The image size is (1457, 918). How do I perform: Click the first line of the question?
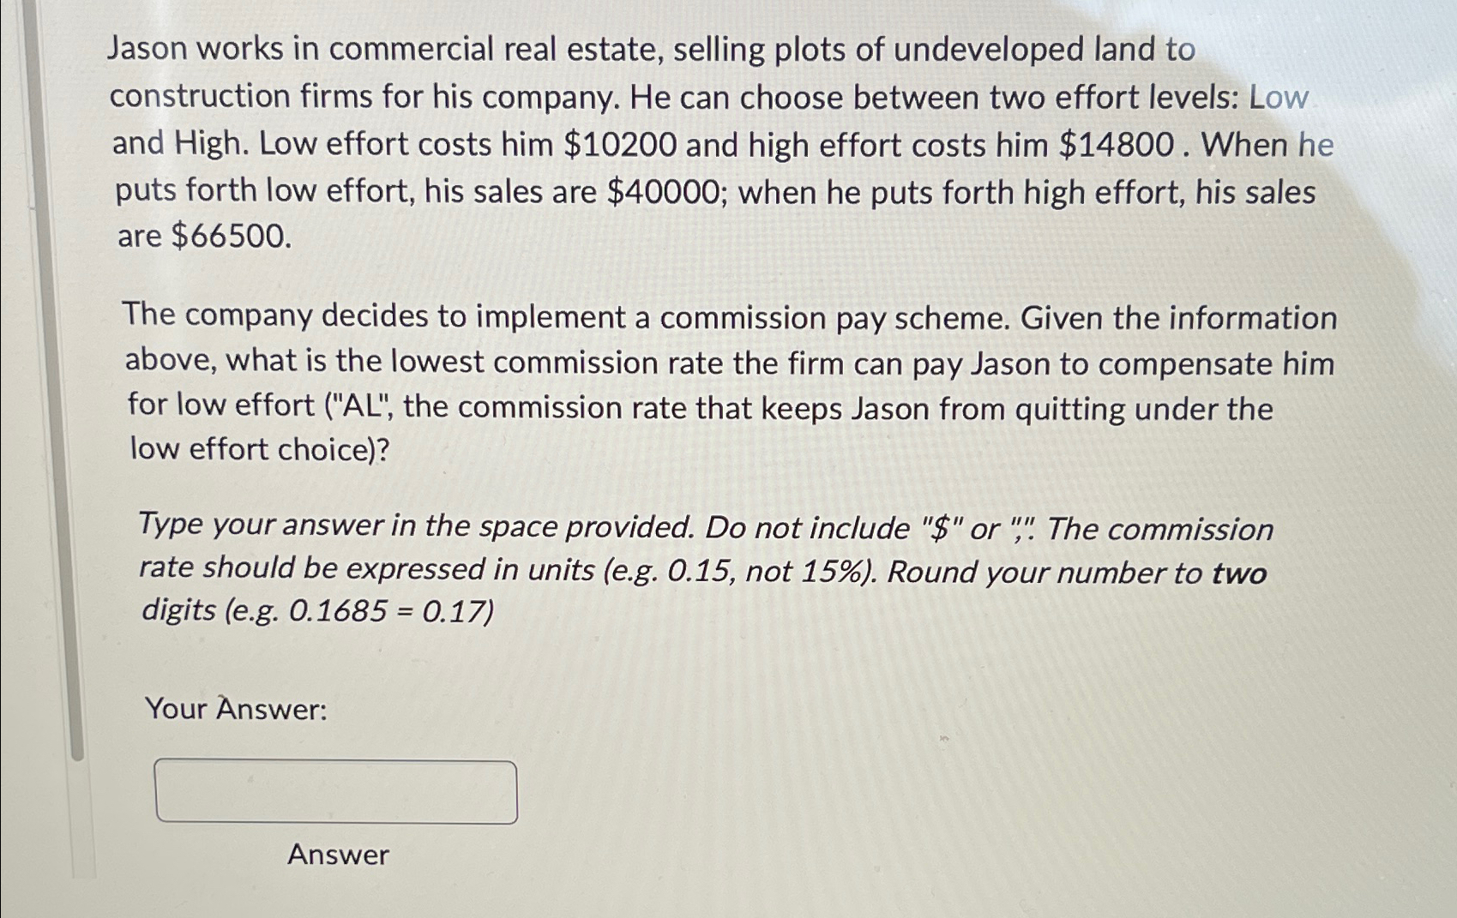650,50
